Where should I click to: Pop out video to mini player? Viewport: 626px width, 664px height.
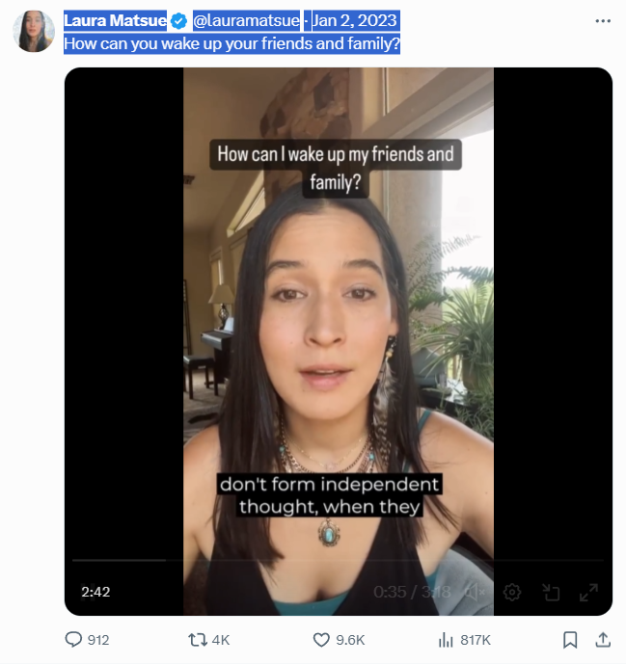(x=551, y=592)
